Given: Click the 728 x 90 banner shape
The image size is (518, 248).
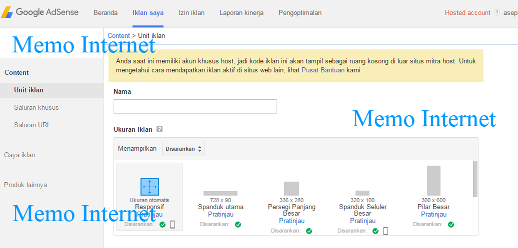Looking at the screenshot, I should coord(220,193).
